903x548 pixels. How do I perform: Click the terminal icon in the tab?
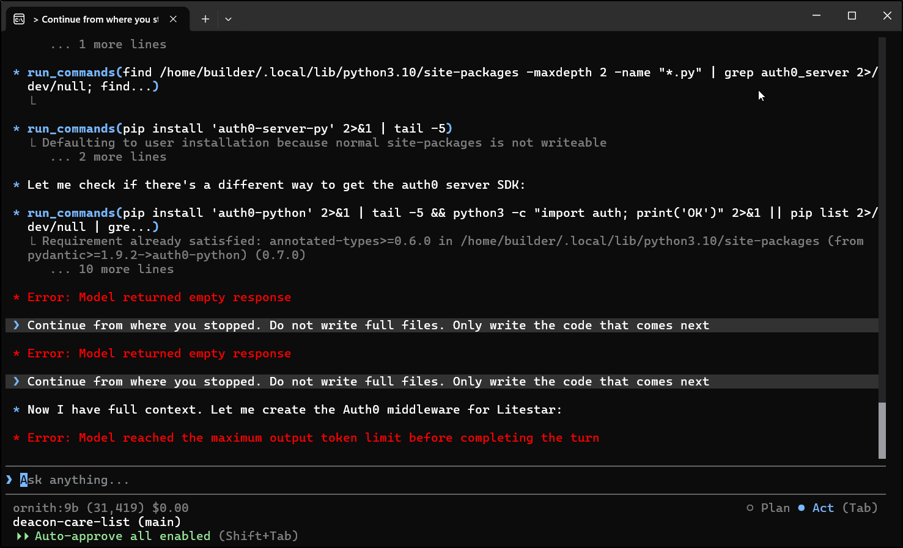pos(19,19)
